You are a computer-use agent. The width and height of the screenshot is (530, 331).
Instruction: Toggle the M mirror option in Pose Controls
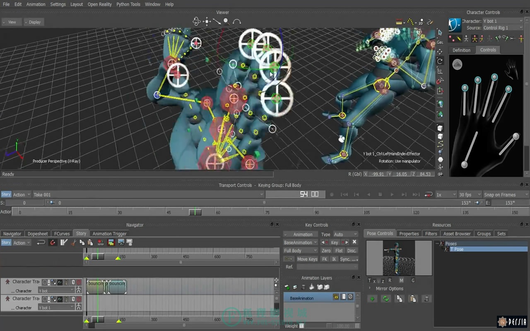pos(401,281)
